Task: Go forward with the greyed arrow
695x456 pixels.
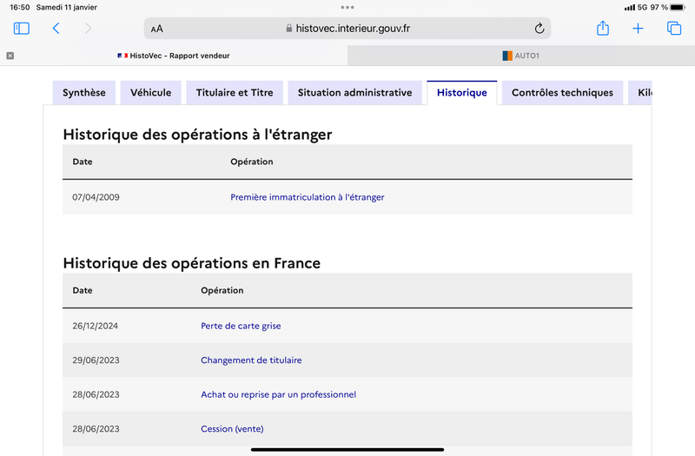Action: 89,29
